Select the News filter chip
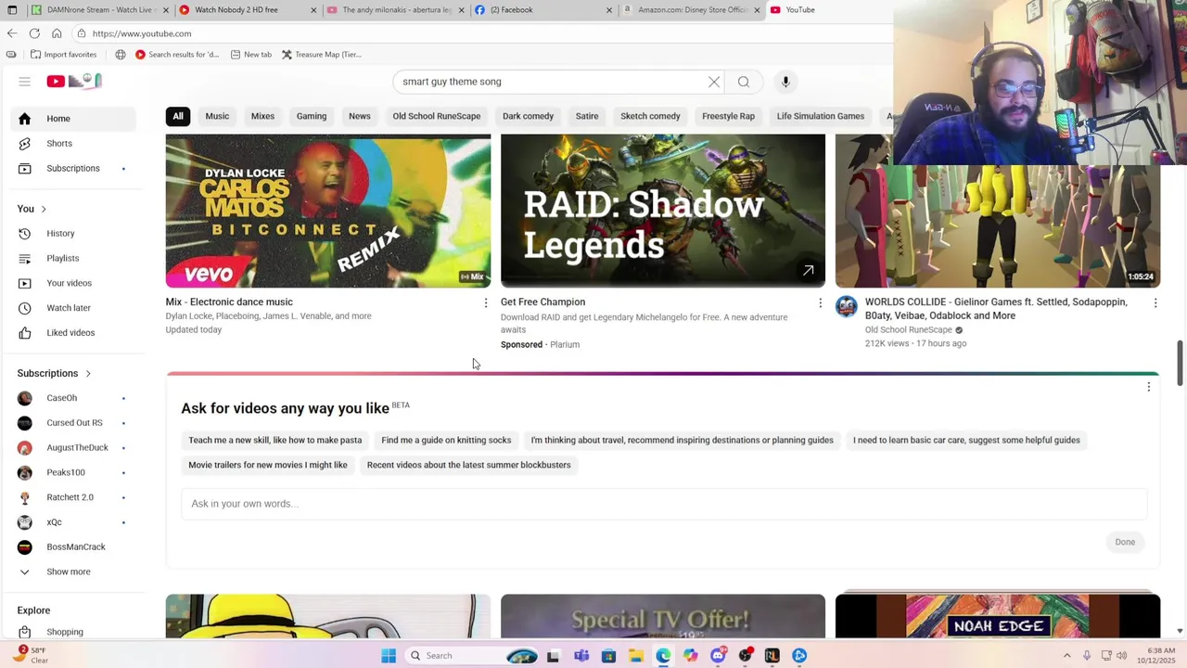The image size is (1187, 668). point(360,116)
